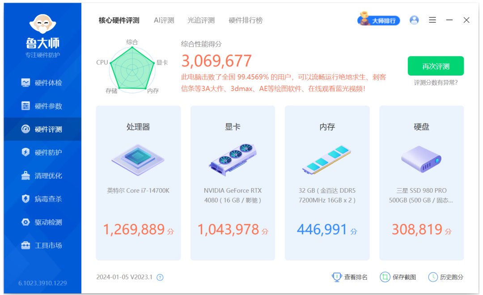Click the 工具市场 toolbox icon
The height and width of the screenshot is (295, 483).
click(25, 245)
